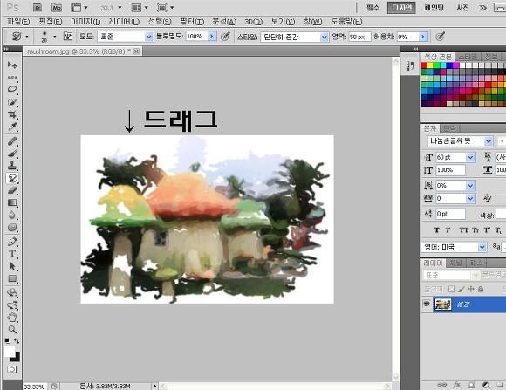Select the Horizontal Type tool
The width and height of the screenshot is (506, 390).
point(12,254)
